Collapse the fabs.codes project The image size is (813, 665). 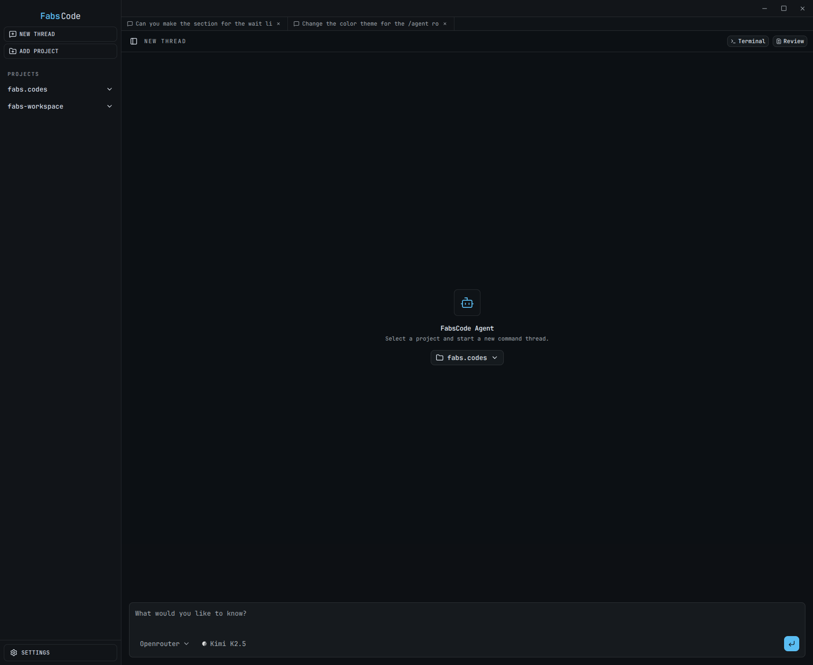tap(110, 89)
